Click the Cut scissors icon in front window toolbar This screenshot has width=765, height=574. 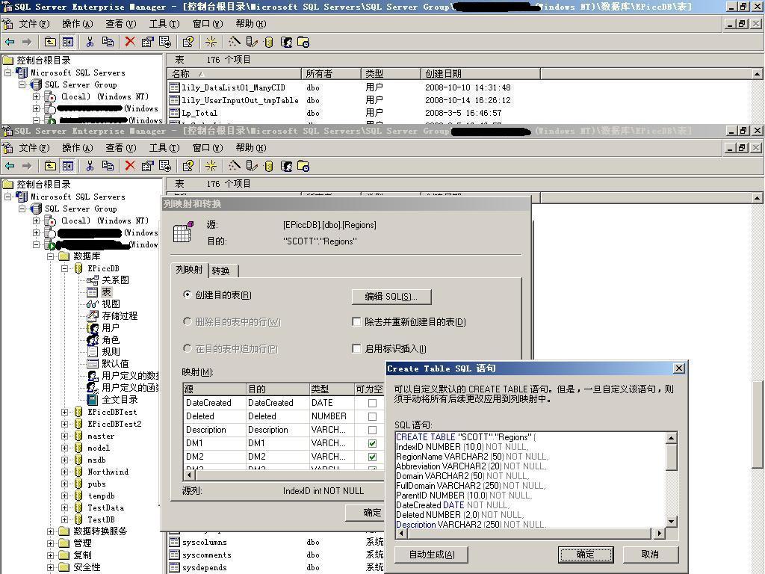[x=90, y=167]
